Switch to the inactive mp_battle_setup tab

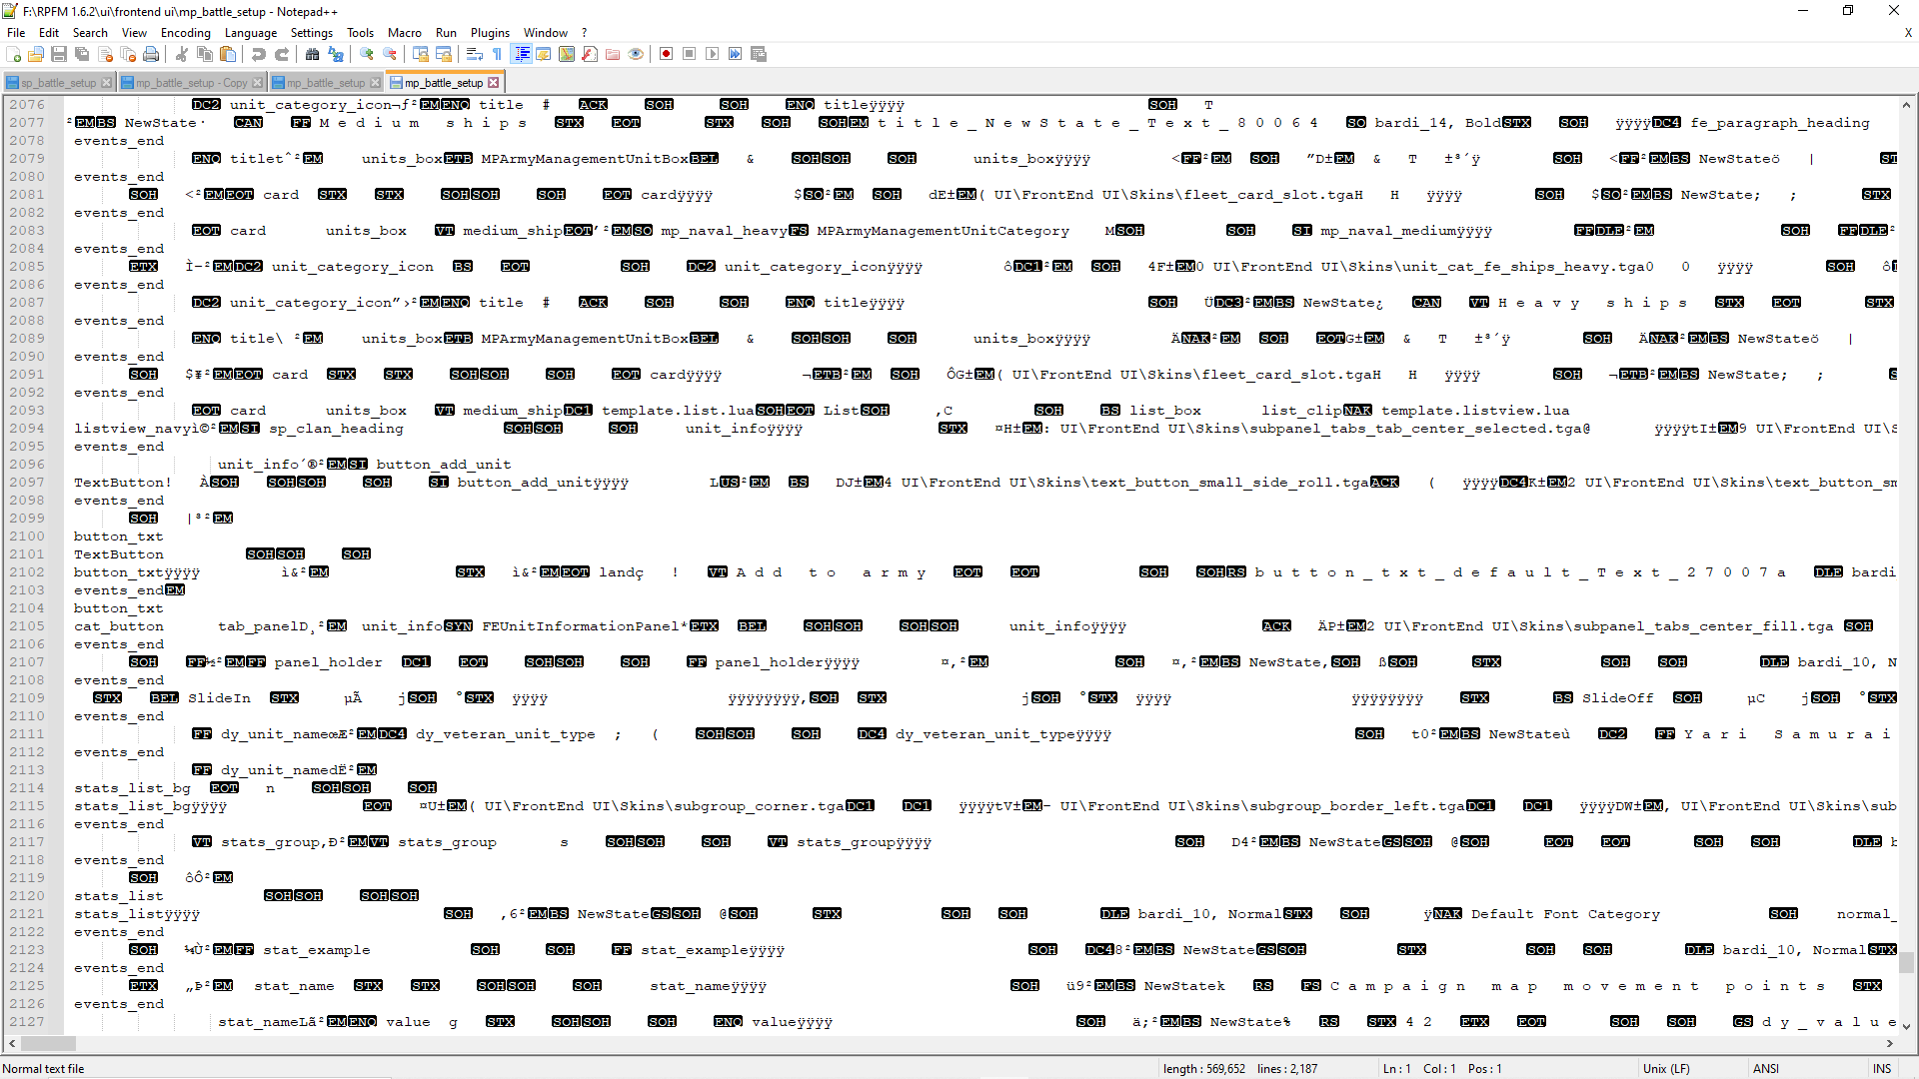[326, 83]
